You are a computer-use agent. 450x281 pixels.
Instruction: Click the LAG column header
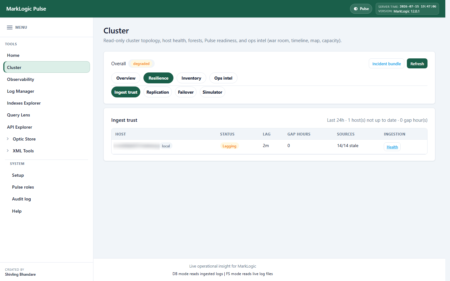tap(267, 134)
